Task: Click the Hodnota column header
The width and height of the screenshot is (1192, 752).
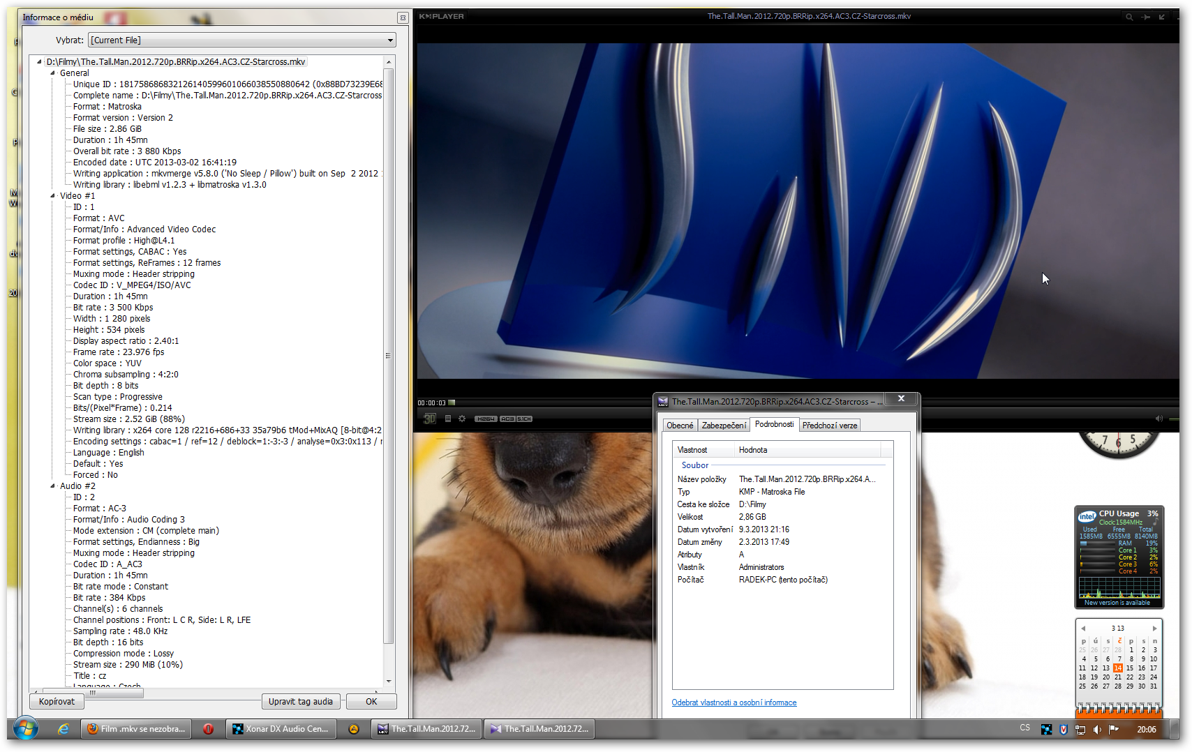Action: point(808,450)
